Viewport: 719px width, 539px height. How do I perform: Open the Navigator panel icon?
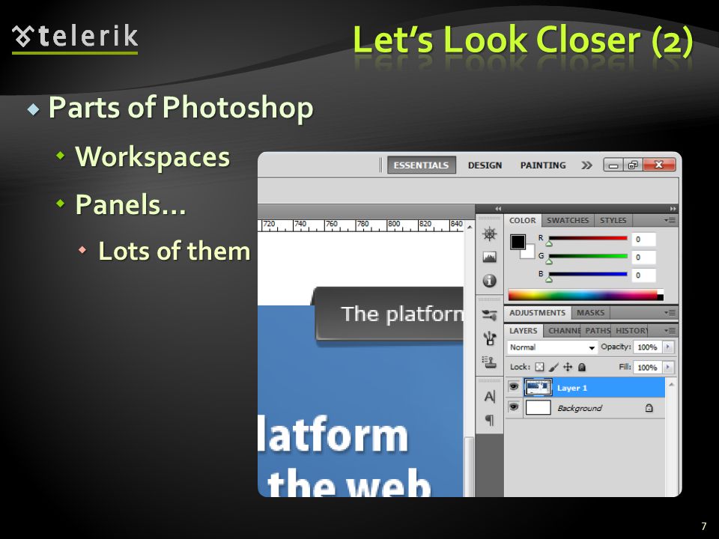[489, 234]
